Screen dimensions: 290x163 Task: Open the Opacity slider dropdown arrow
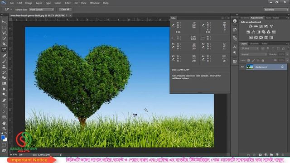(287, 54)
